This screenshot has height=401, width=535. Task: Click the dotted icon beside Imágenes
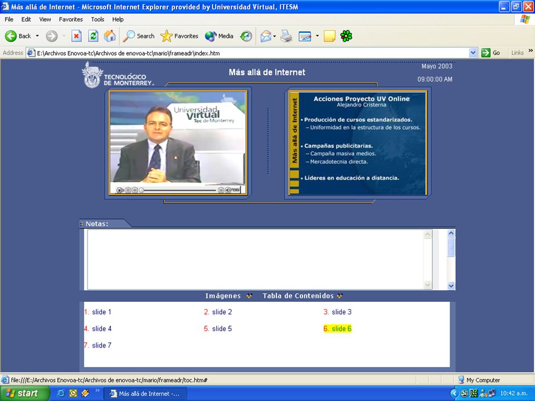click(250, 296)
